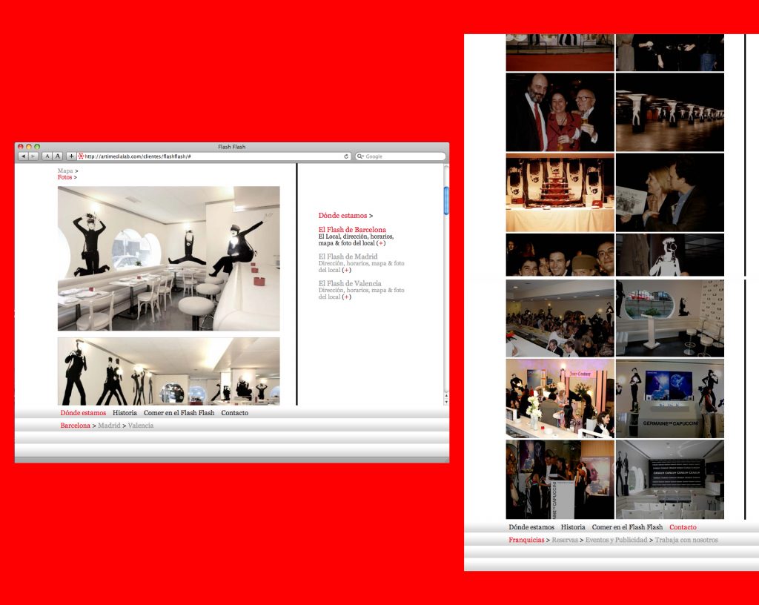759x605 pixels.
Task: Click the Google search magnifier icon
Action: [361, 156]
